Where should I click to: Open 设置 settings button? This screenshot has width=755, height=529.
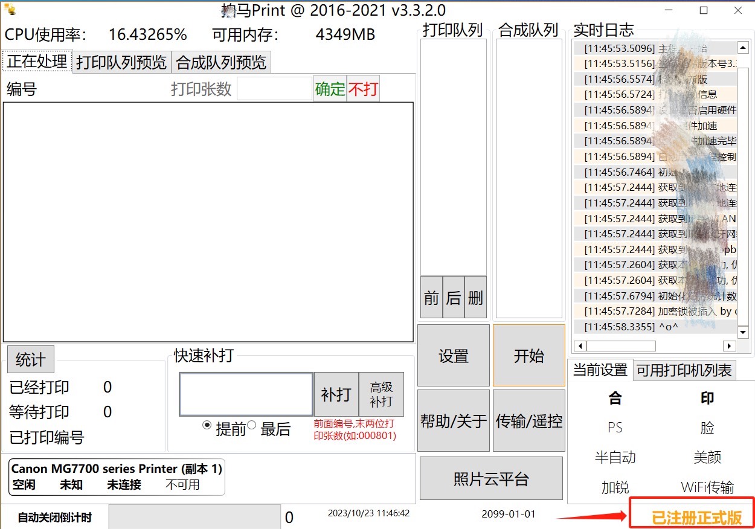(x=454, y=356)
